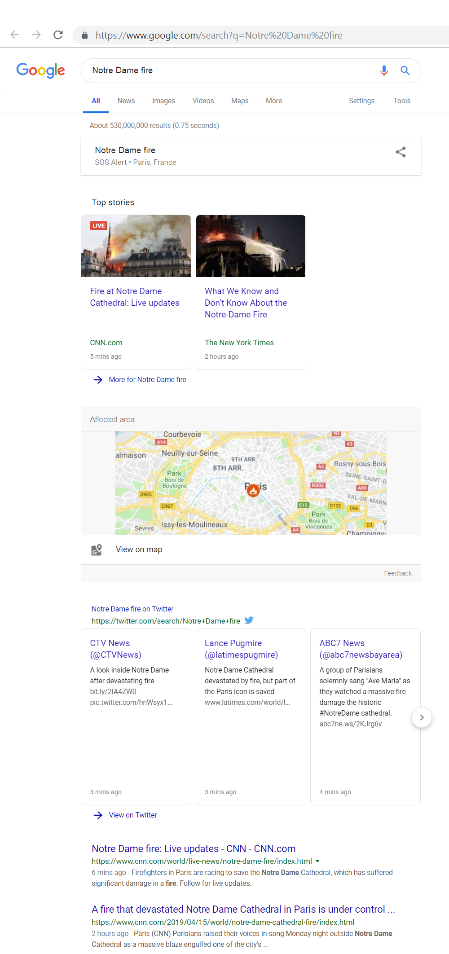Viewport: 449px width, 954px height.
Task: Click the Top stories heading
Action: [113, 202]
